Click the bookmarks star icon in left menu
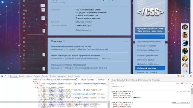193x108 pixels. [24, 38]
